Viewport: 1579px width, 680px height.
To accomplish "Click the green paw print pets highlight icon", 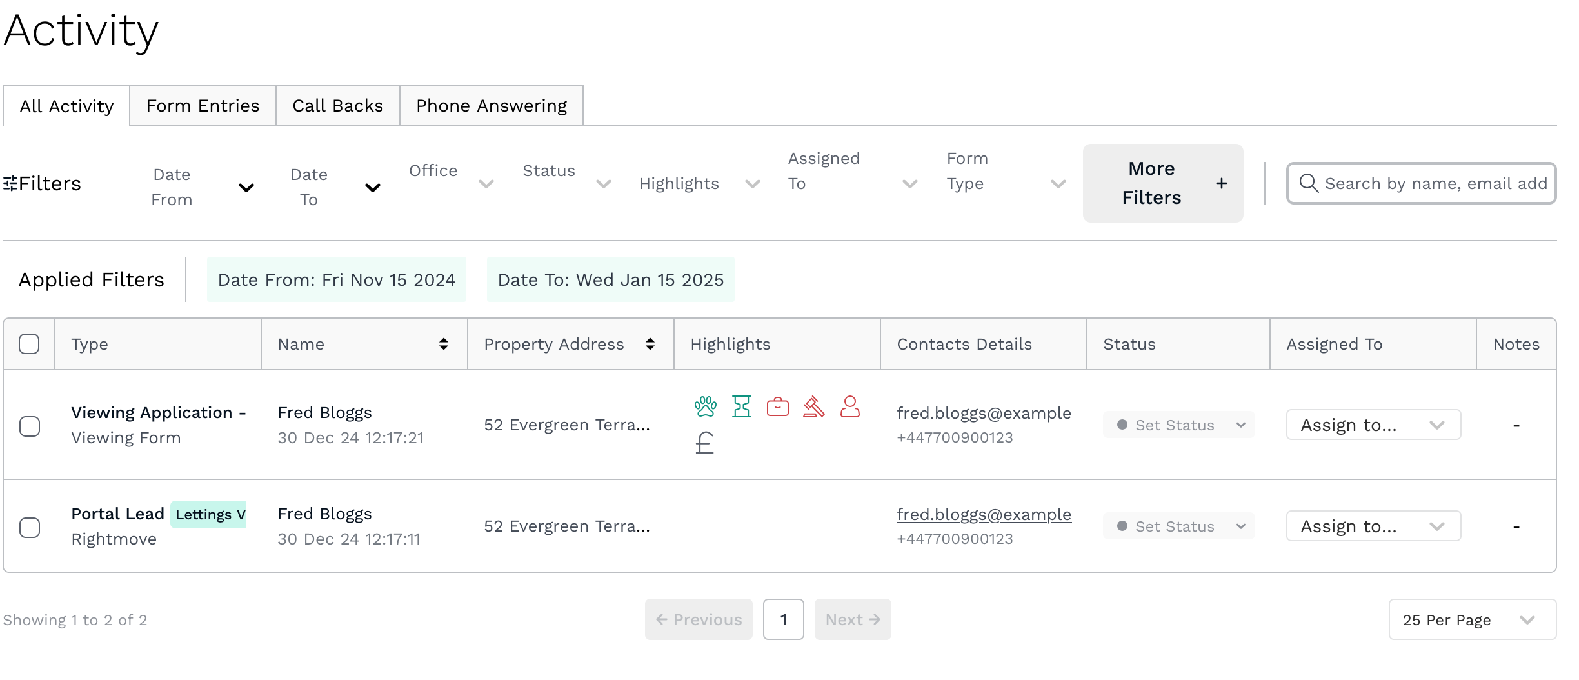I will point(705,406).
